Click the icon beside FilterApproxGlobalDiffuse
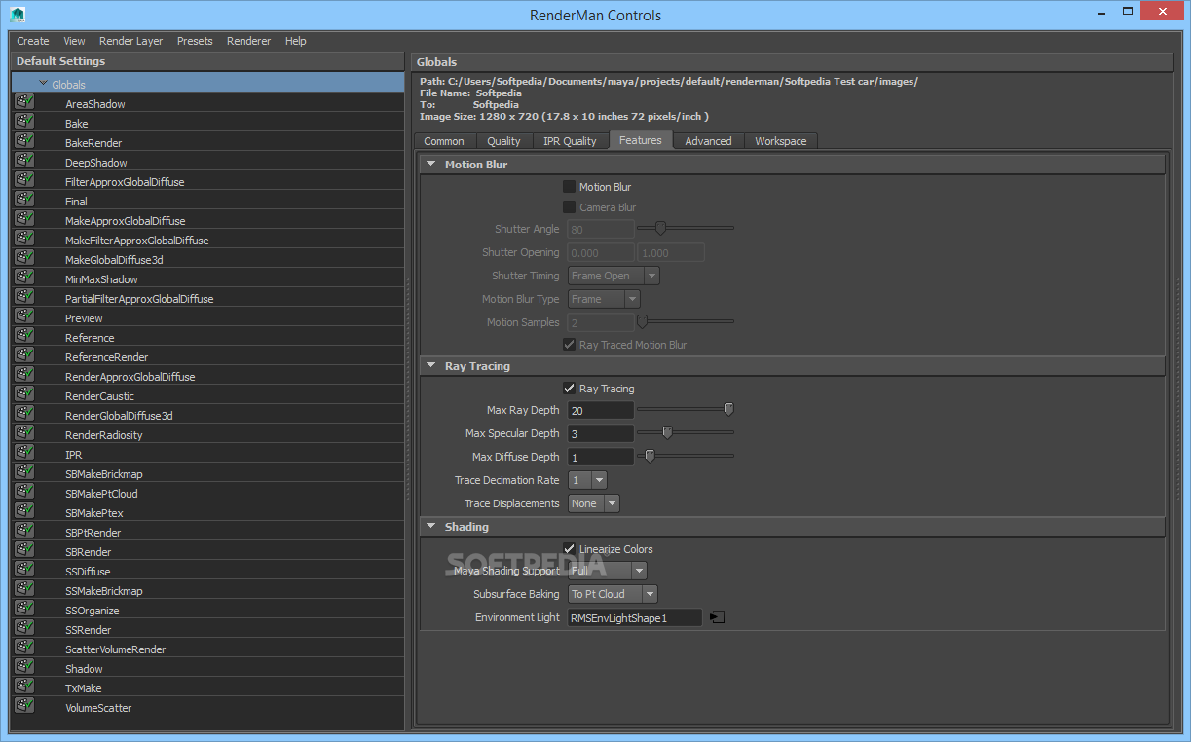Screen dimensions: 1191x742 click(24, 180)
